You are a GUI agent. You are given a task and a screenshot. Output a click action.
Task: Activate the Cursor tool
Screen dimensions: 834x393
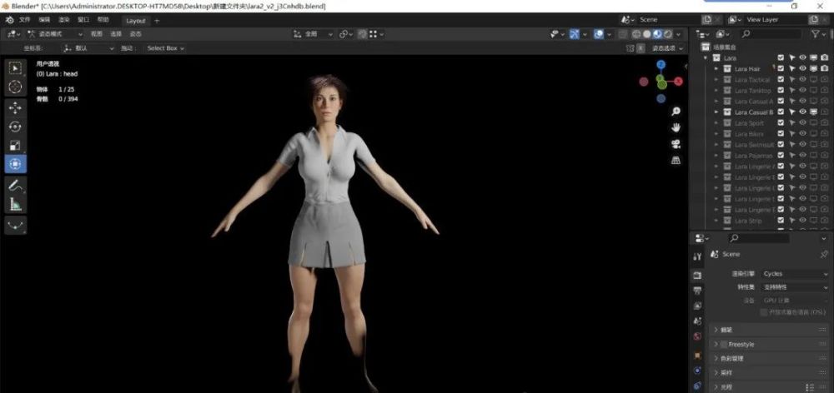15,87
